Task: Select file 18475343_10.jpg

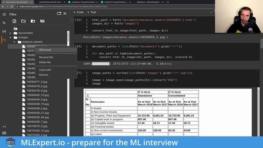Action: tap(38, 131)
